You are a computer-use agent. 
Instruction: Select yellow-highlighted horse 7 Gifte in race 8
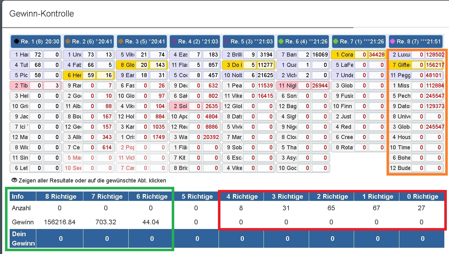click(x=400, y=65)
